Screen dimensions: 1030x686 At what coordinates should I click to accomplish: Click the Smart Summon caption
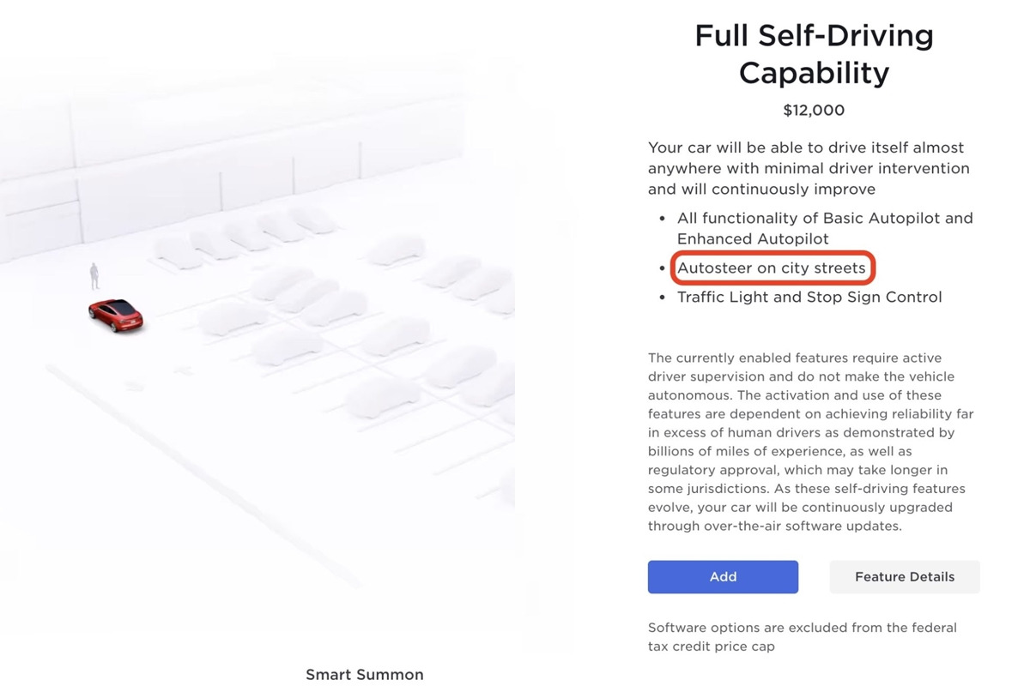tap(365, 675)
